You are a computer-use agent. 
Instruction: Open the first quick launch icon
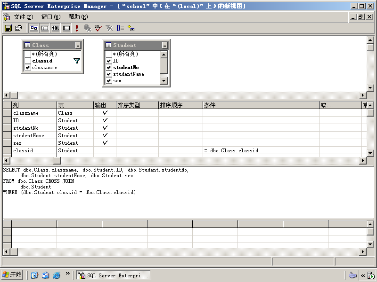[x=34, y=275]
